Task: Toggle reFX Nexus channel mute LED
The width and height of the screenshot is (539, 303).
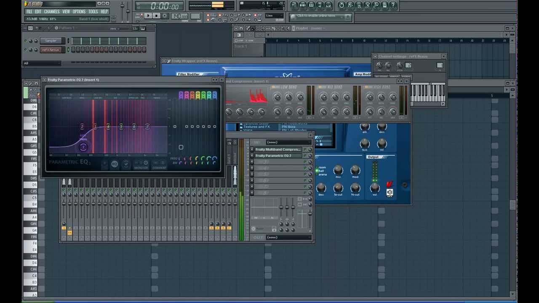Action: pos(25,50)
